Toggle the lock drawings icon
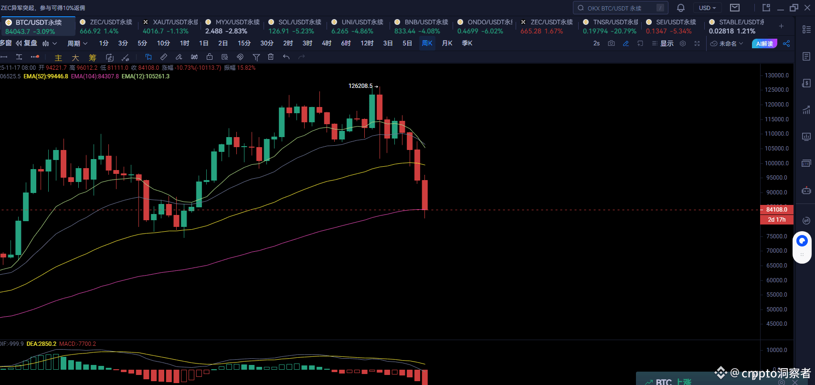Image resolution: width=815 pixels, height=385 pixels. pos(210,57)
